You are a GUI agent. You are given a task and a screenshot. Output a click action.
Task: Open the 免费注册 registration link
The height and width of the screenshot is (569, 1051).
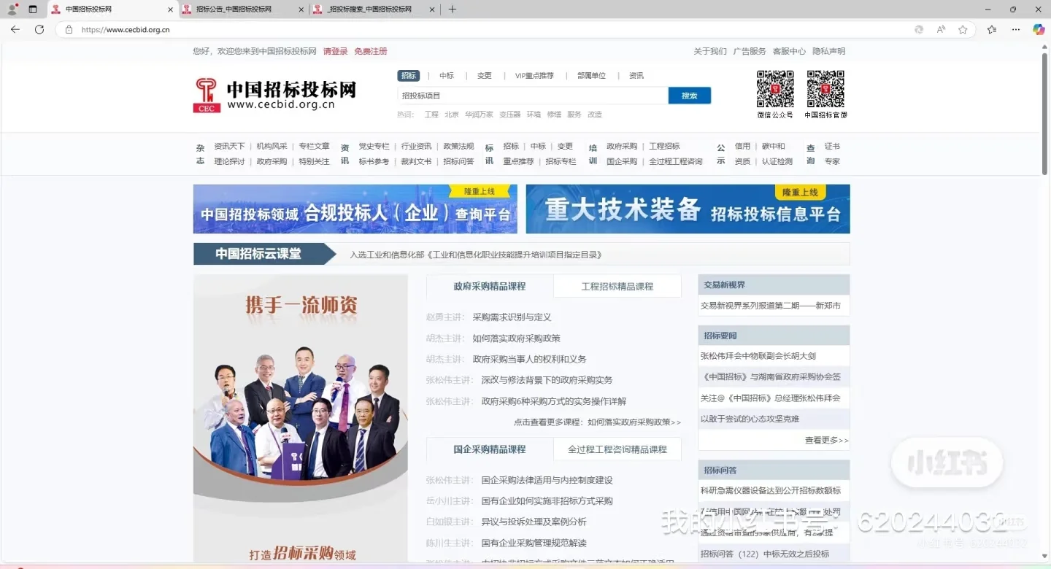(x=370, y=51)
